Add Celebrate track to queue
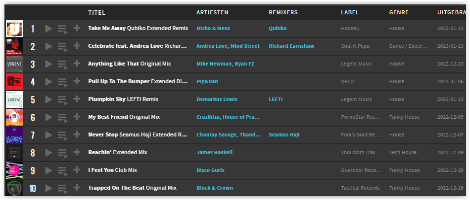470x200 pixels. click(x=62, y=47)
